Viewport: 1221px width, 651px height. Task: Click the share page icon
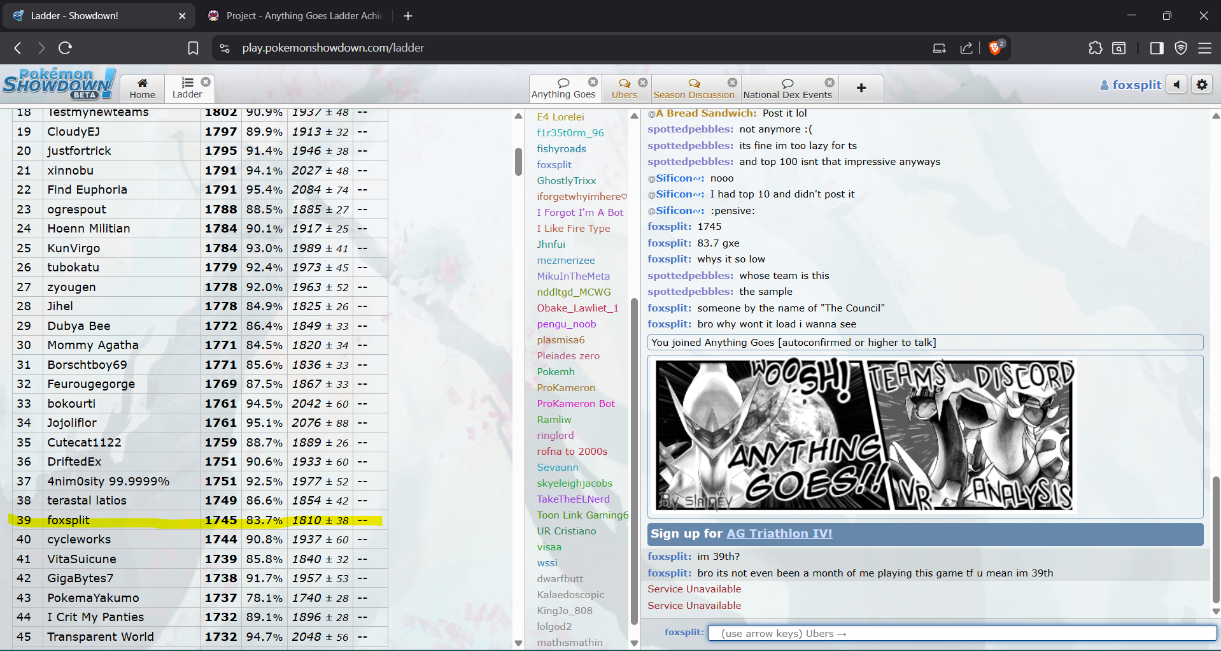[966, 48]
